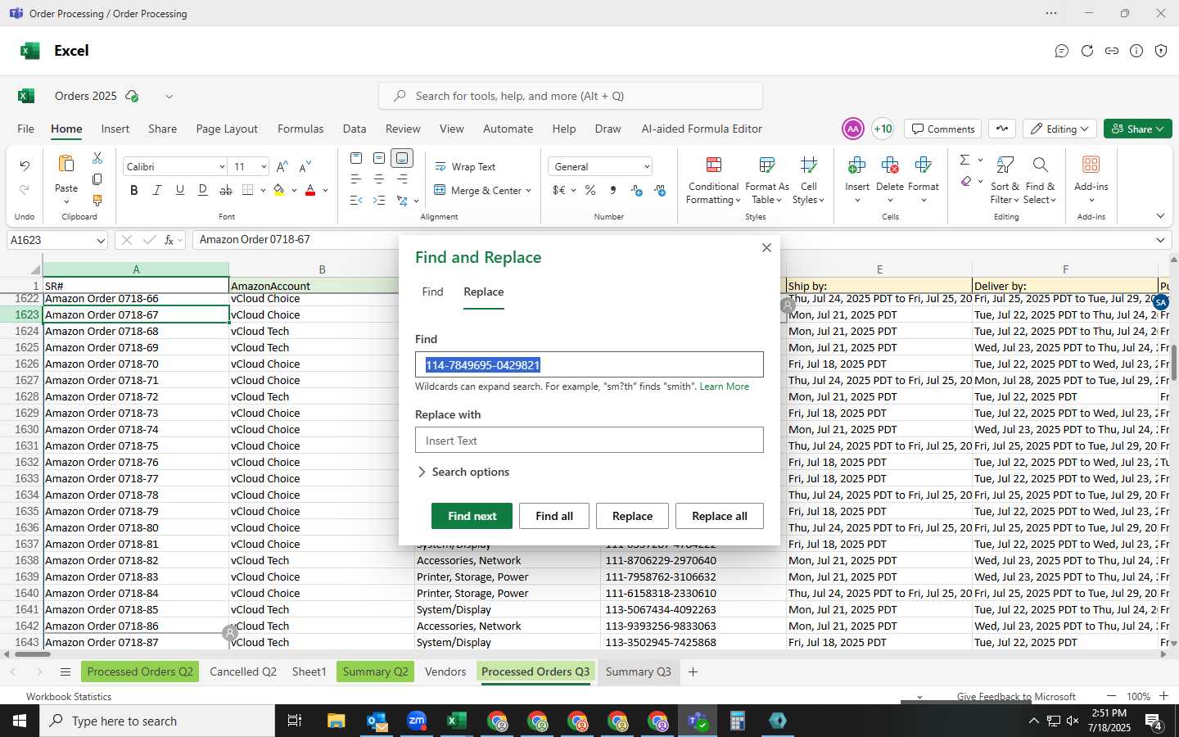Click the Find all button

pyautogui.click(x=554, y=516)
